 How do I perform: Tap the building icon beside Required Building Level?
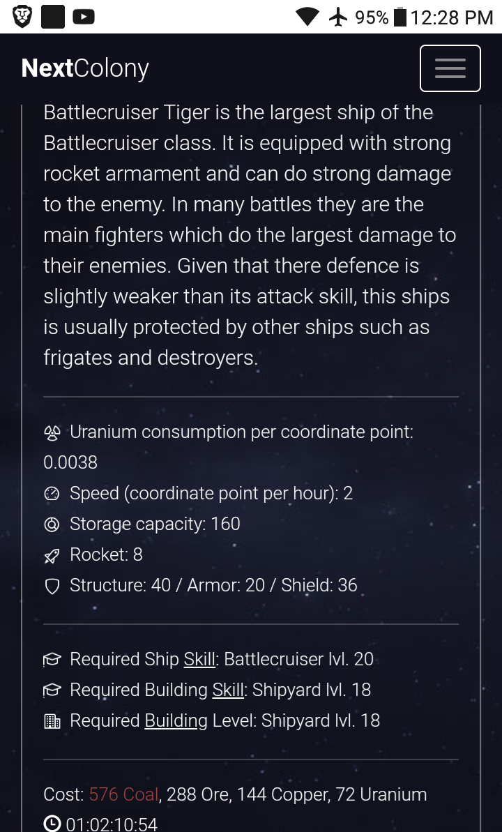pos(52,721)
